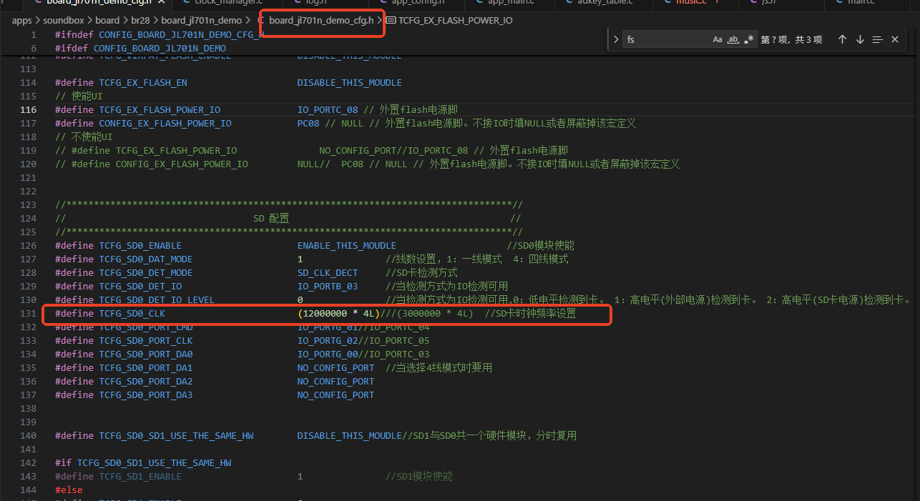Click the '第?项, 共 3 项' match count
The image size is (920, 501).
(792, 40)
